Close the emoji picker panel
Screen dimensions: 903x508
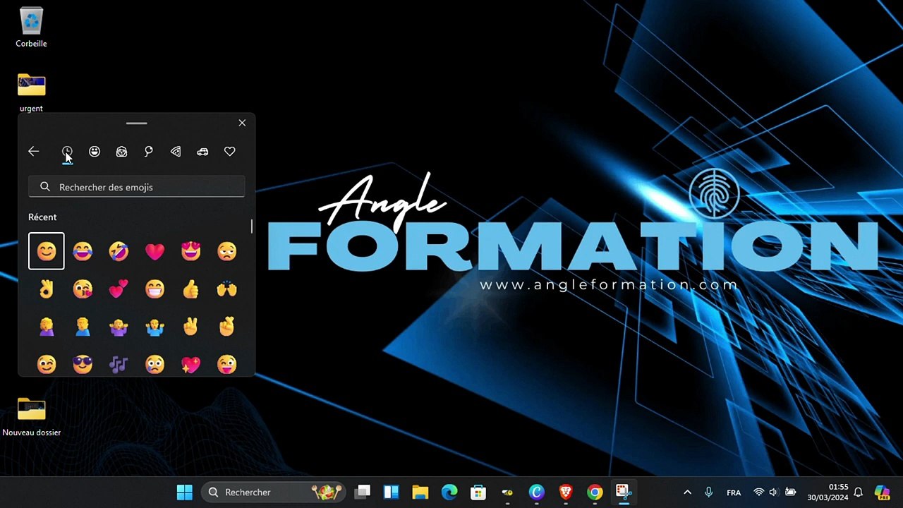tap(242, 123)
